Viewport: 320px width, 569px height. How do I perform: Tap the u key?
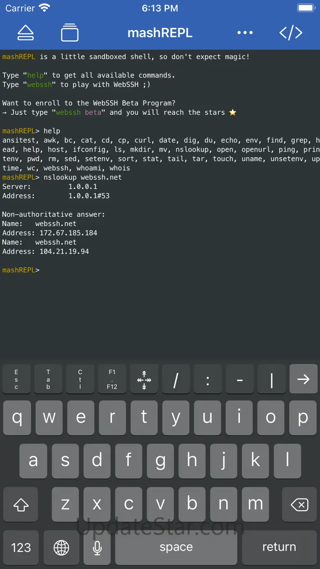(x=208, y=418)
